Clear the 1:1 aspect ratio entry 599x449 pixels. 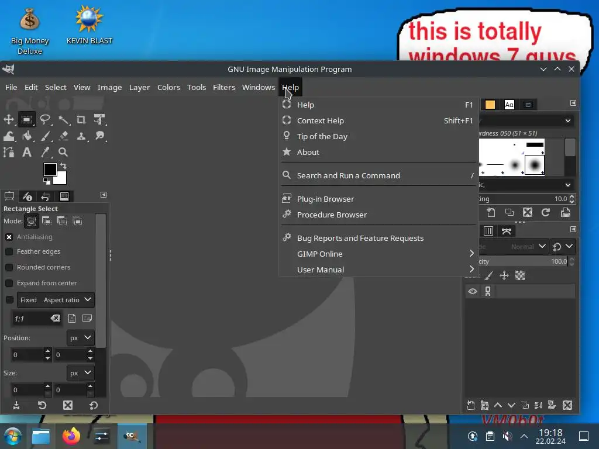coord(55,319)
